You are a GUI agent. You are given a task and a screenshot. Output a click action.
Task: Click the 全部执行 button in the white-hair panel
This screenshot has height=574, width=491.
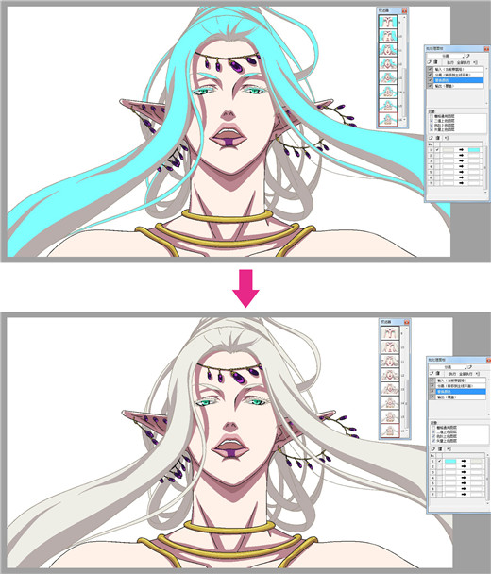pyautogui.click(x=466, y=374)
